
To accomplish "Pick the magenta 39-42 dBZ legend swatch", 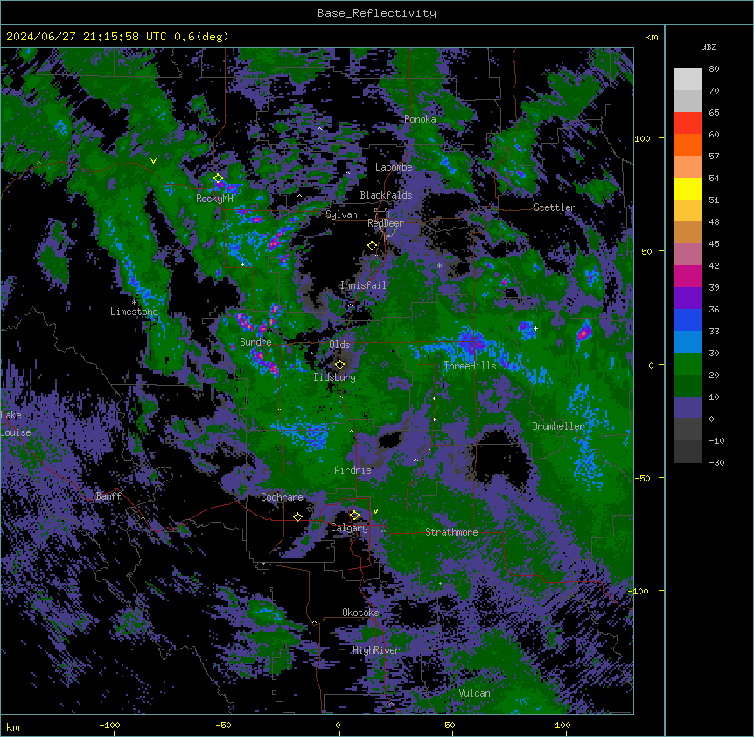I will [x=688, y=276].
